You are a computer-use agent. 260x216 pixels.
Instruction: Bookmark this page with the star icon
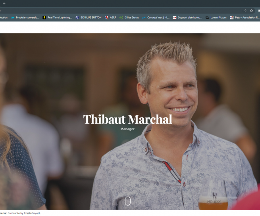click(251, 11)
